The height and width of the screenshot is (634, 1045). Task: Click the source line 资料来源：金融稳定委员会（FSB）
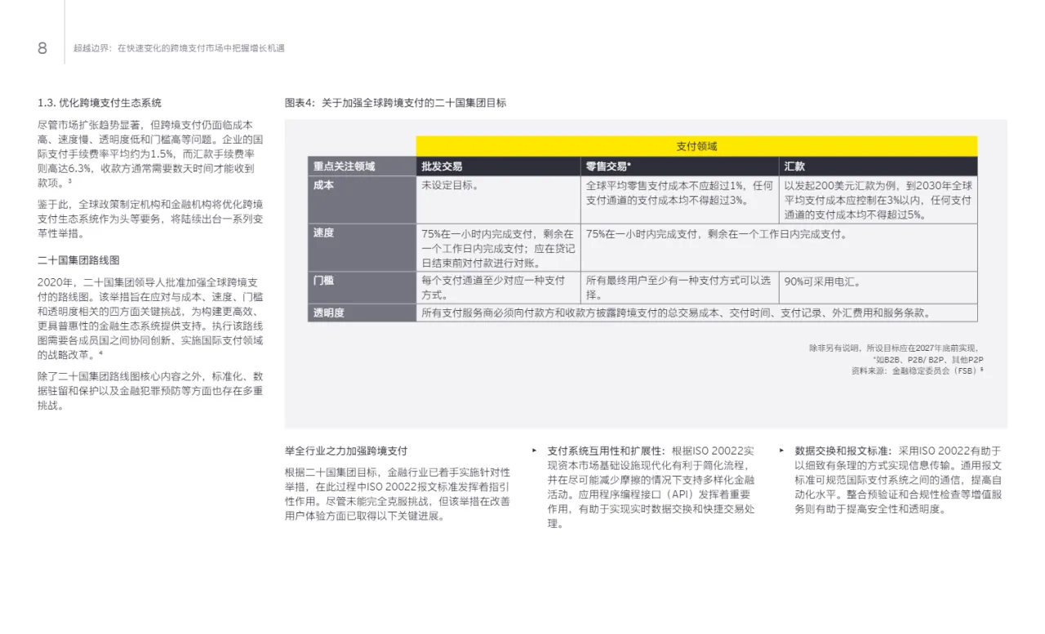click(917, 370)
